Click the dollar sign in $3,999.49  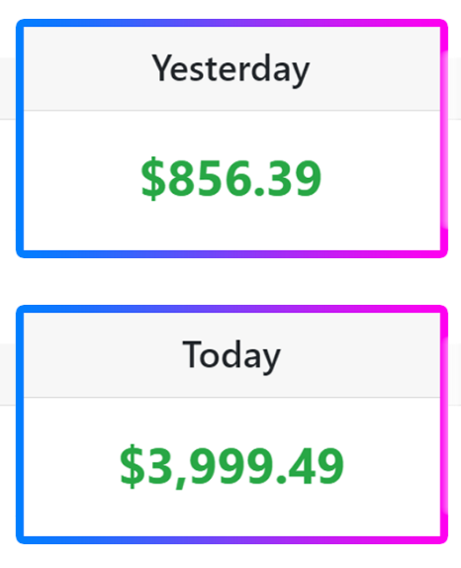click(x=133, y=466)
